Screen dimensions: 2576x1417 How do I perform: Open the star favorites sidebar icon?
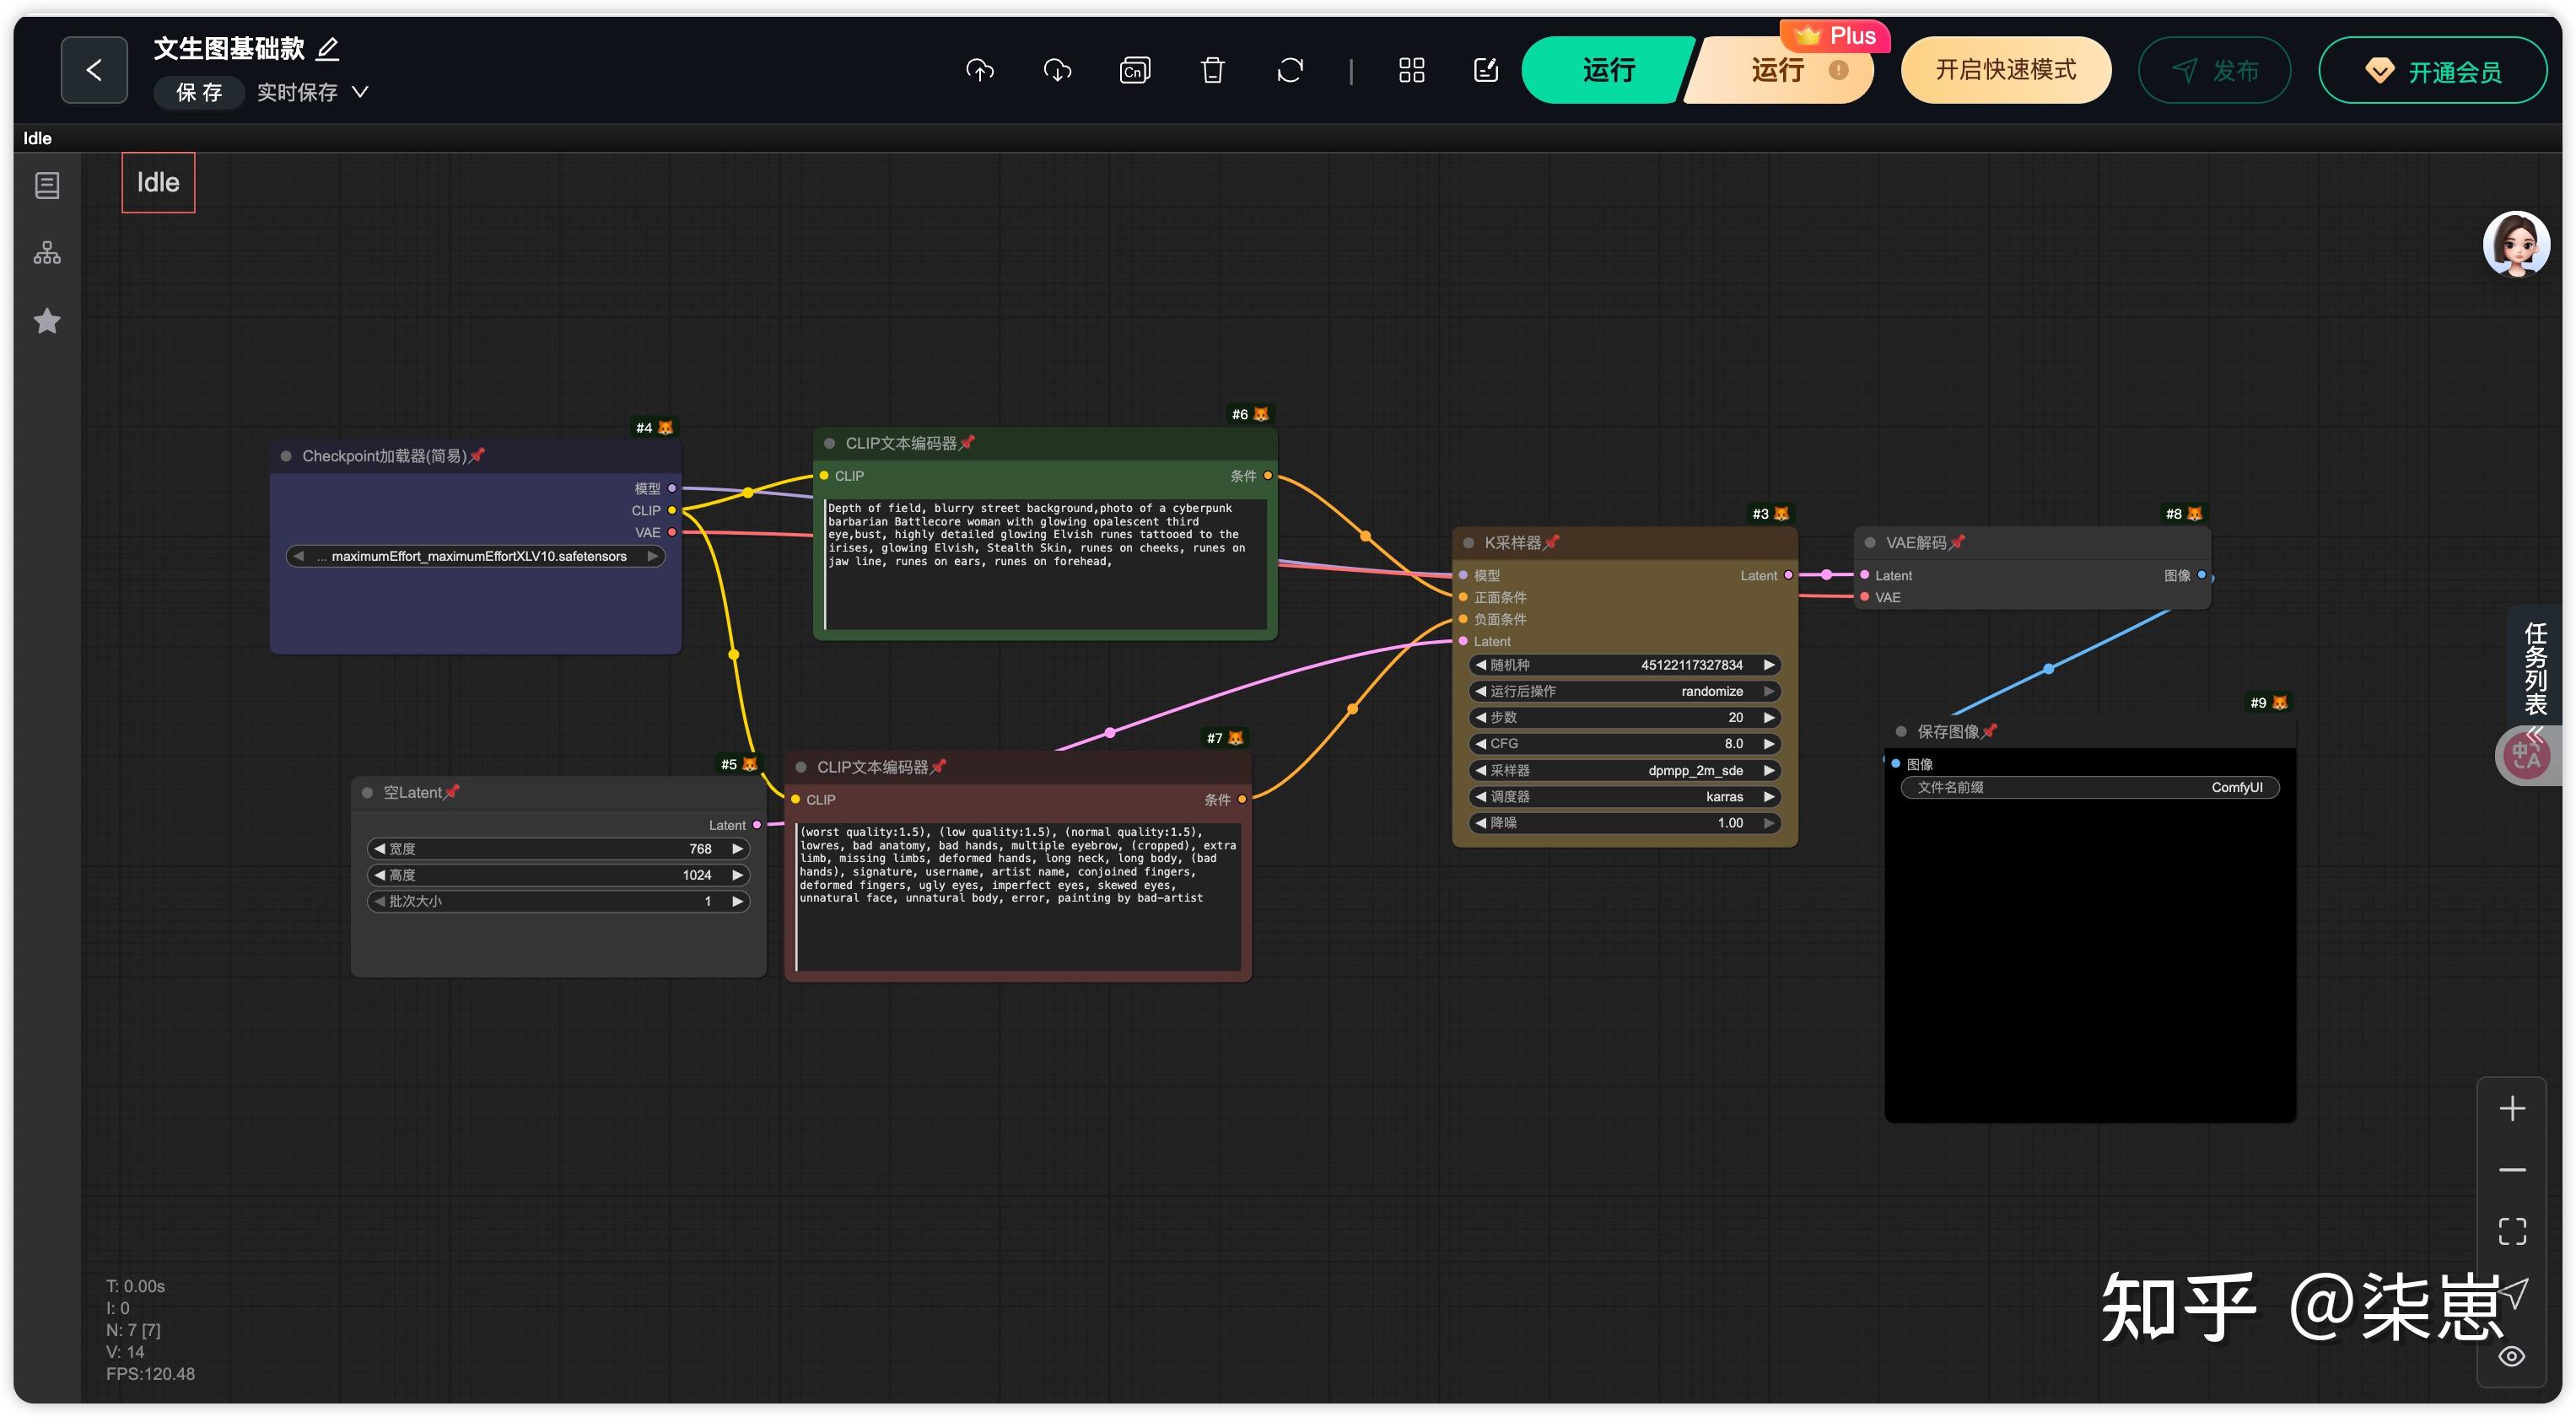click(x=47, y=321)
